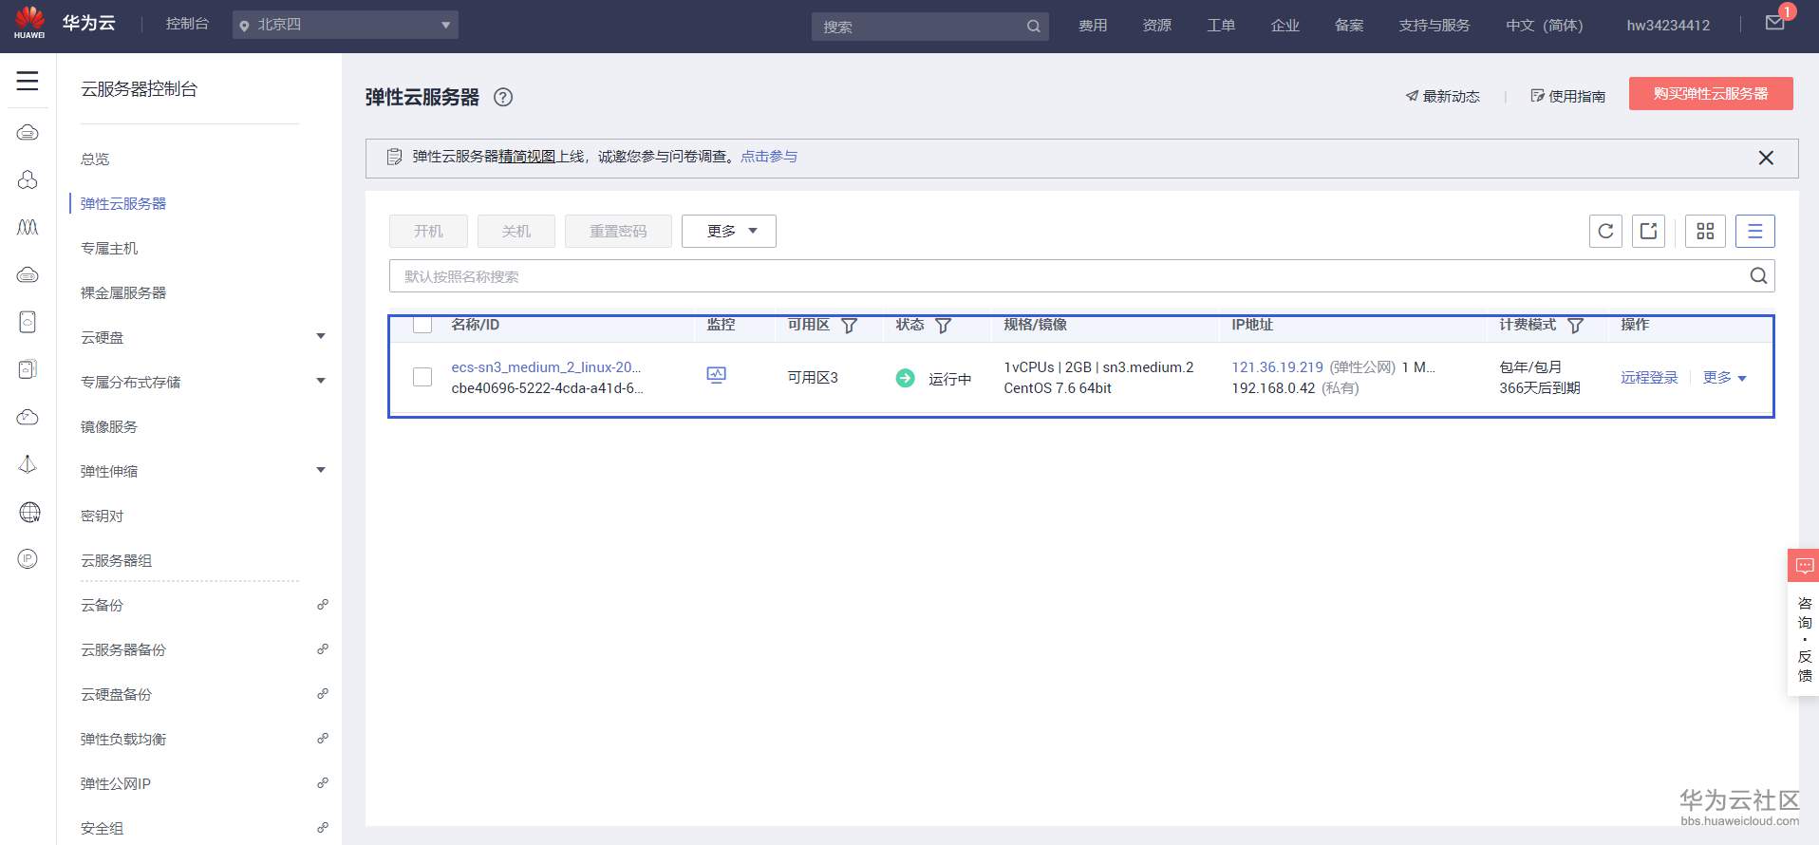This screenshot has width=1819, height=845.
Task: Open the ecs-sn3_medium_2_linux server link
Action: click(546, 367)
